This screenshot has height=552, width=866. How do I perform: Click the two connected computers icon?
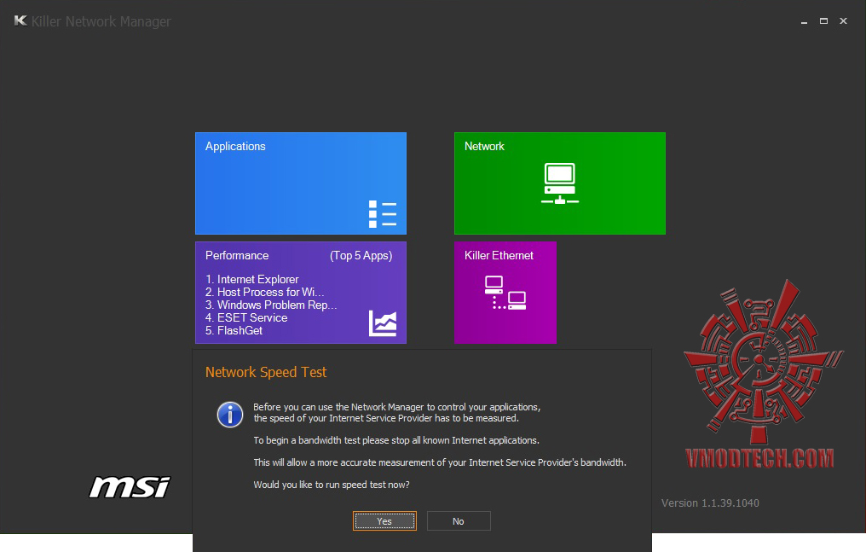(x=505, y=293)
